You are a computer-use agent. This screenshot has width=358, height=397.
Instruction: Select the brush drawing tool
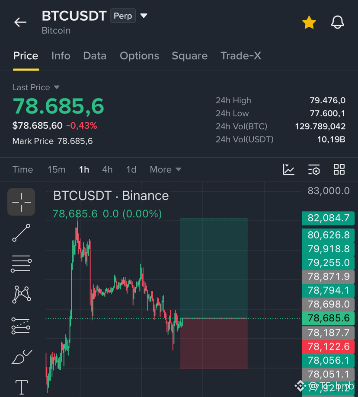[22, 357]
